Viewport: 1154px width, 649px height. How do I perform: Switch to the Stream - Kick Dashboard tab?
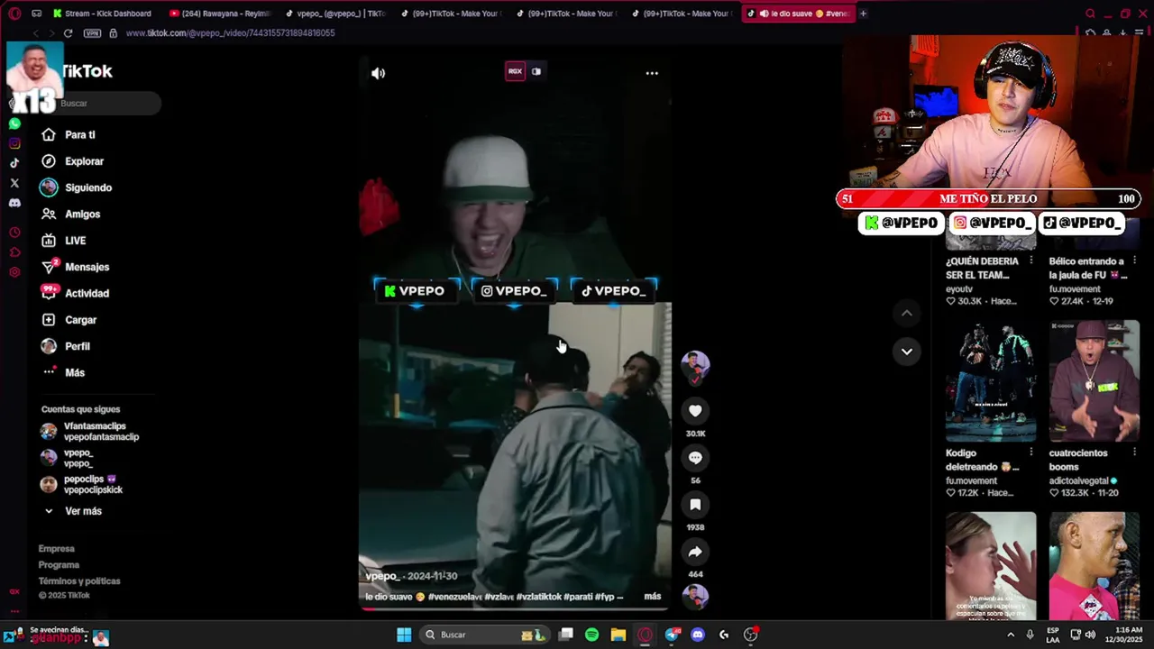[x=101, y=14]
